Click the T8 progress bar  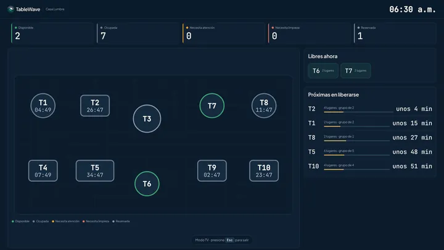[356, 141]
